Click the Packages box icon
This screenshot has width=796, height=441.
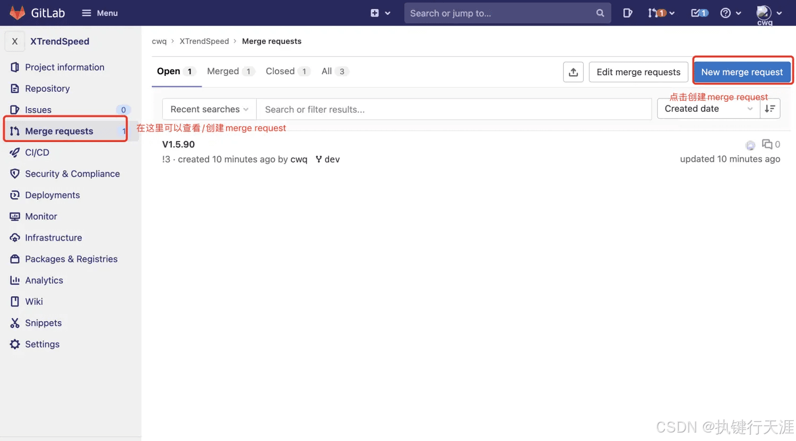pyautogui.click(x=15, y=259)
